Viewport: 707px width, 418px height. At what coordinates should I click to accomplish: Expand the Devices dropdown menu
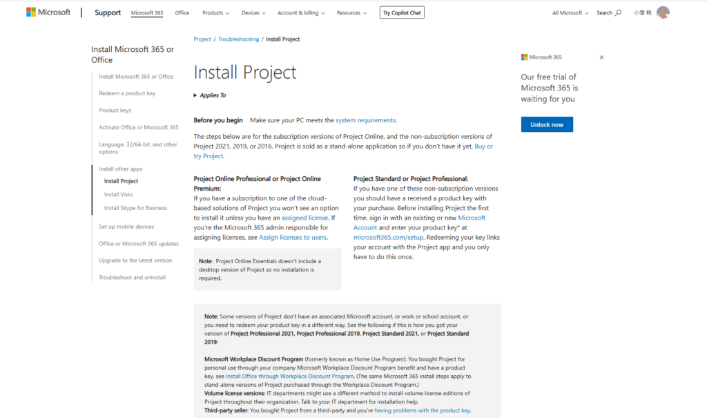[x=254, y=12]
